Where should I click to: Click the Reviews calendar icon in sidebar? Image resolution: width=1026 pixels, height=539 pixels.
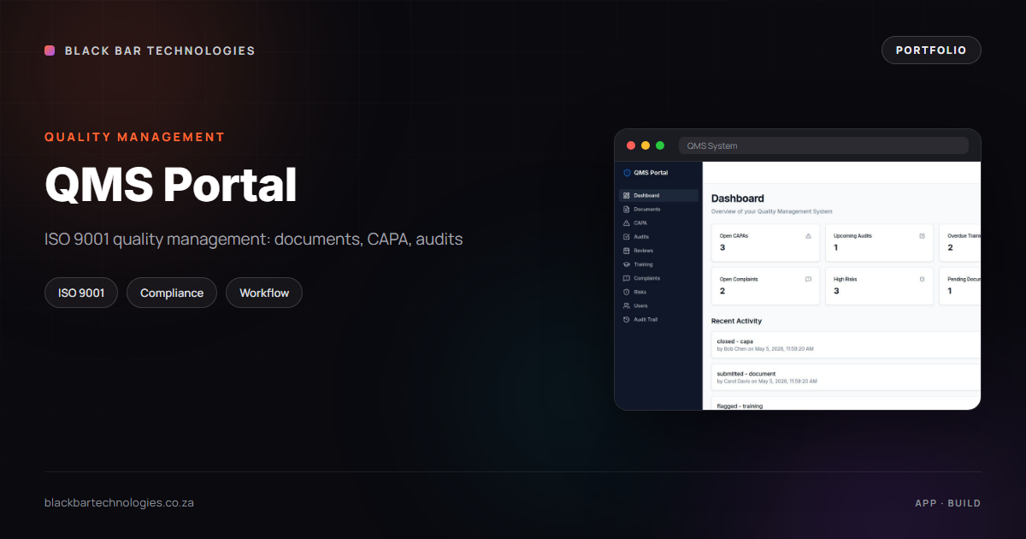point(627,251)
